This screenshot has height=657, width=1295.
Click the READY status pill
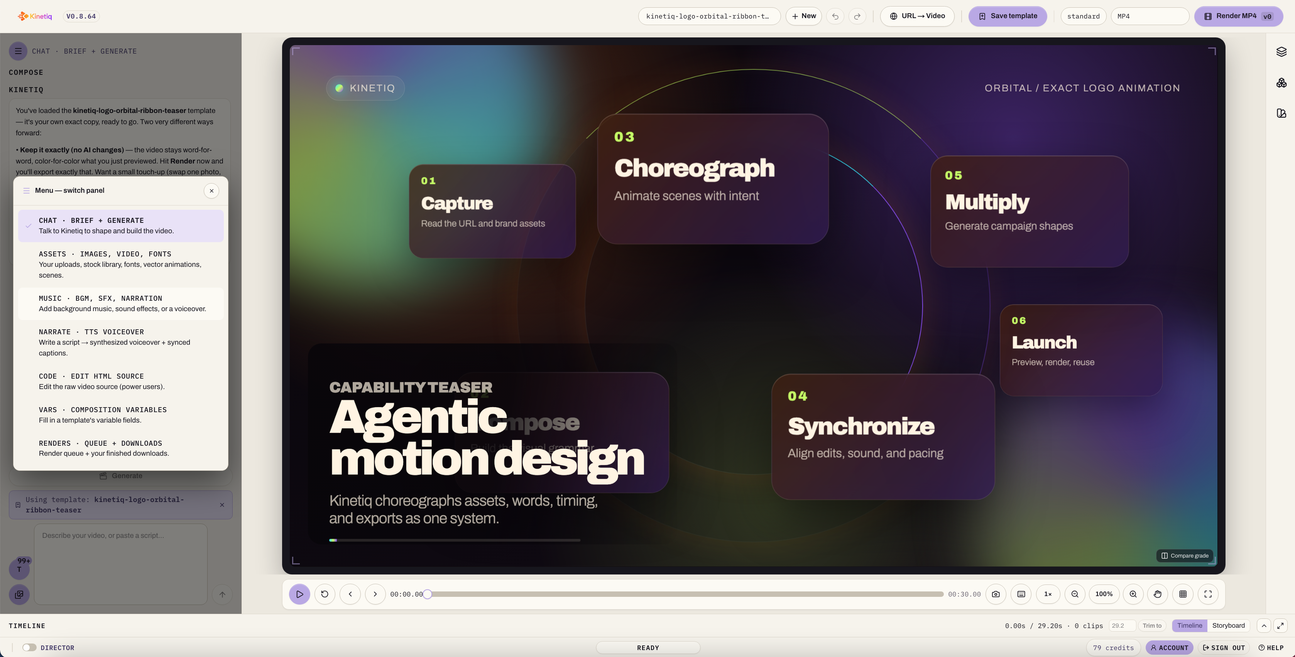(x=647, y=648)
